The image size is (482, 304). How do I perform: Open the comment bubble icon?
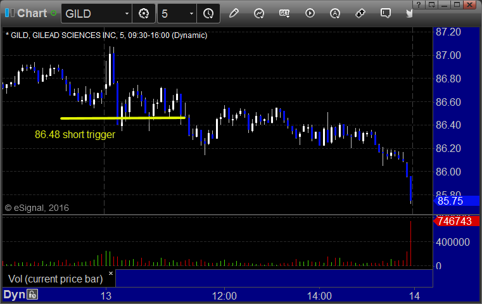[386, 13]
